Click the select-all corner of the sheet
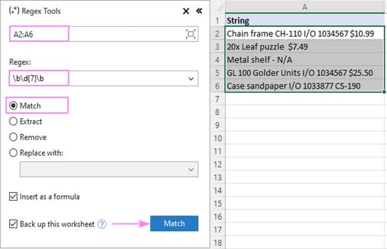This screenshot has height=249, width=387. 219,7
